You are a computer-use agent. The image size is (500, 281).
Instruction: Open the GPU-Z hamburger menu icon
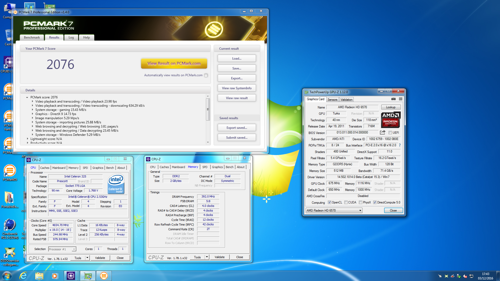(401, 99)
